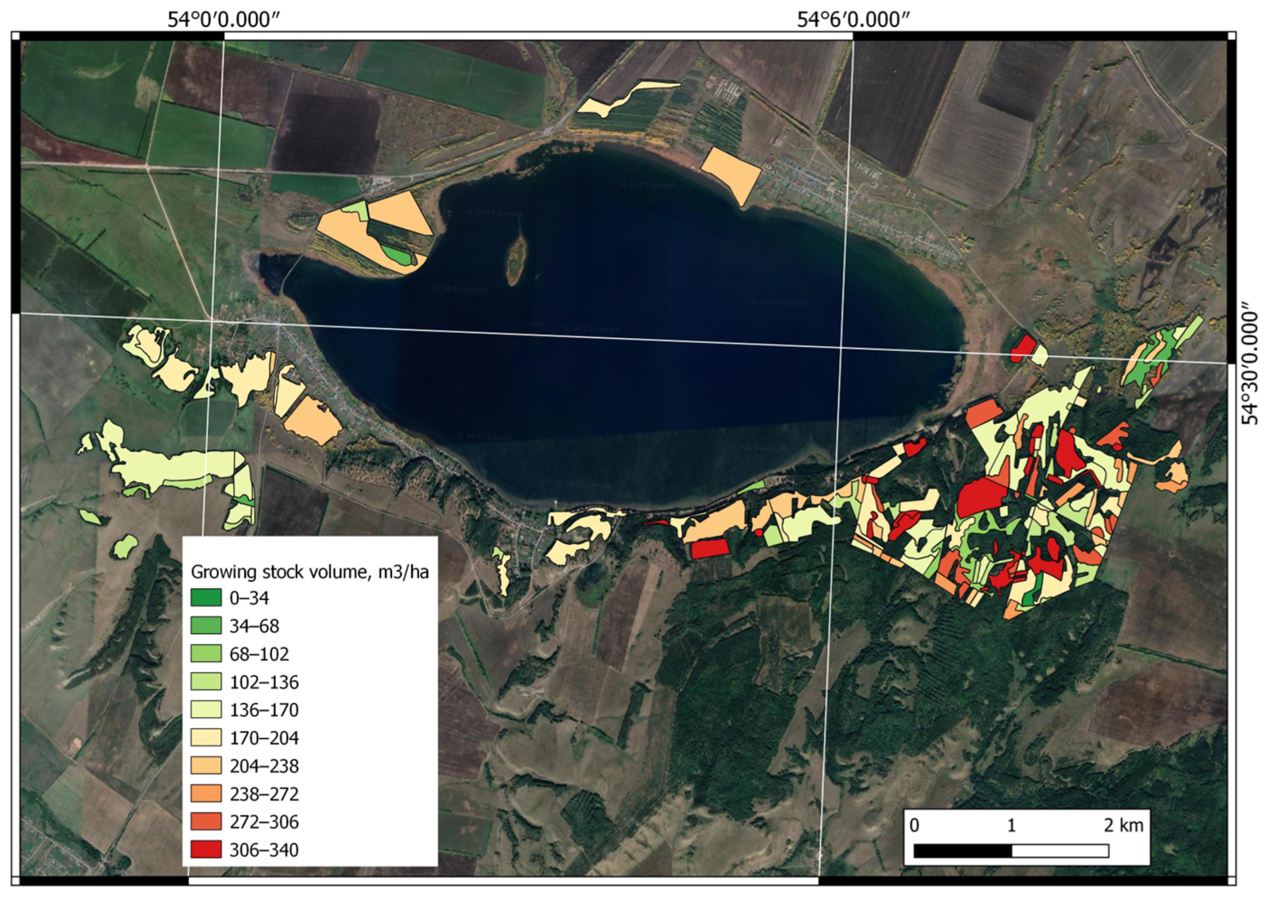This screenshot has height=901, width=1267.
Task: Click the 54°30′0.000″ latitude label
Action: pos(1249,364)
